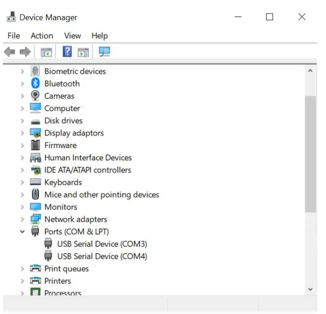The image size is (326, 314).
Task: Click the USB Serial Device (COM3) port icon
Action: tap(48, 244)
